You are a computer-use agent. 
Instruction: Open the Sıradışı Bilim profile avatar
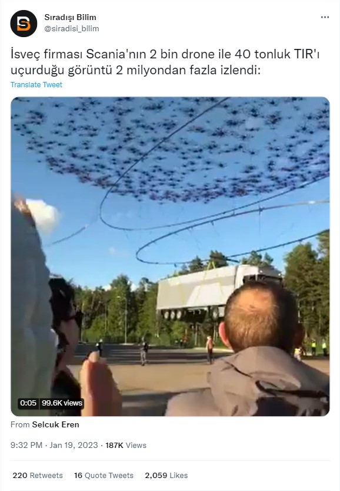point(24,24)
